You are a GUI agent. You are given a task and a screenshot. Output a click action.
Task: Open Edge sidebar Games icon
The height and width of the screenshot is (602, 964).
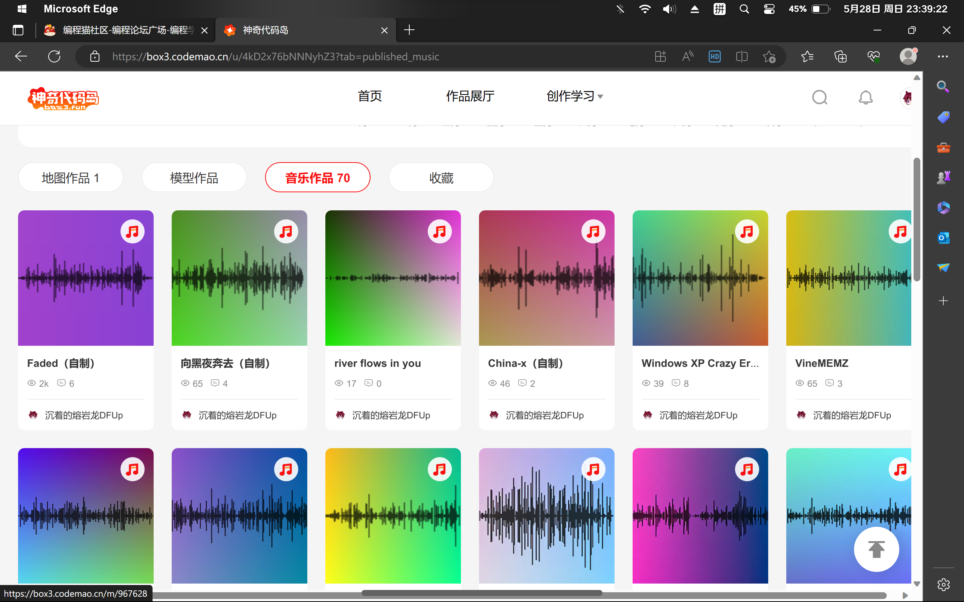click(x=943, y=178)
